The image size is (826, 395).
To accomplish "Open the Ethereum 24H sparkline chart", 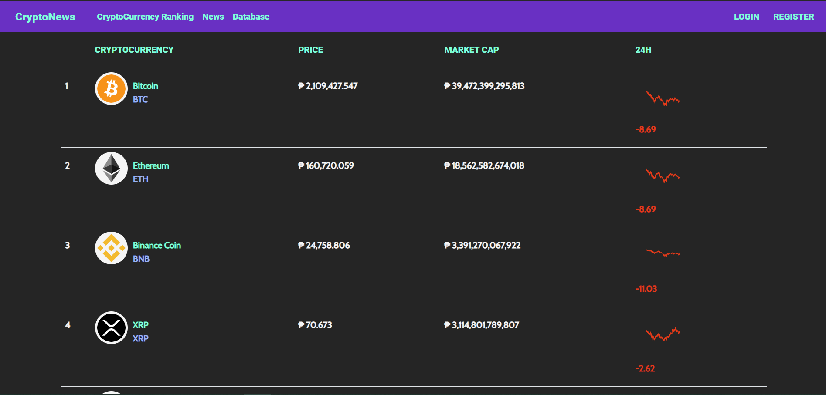I will coord(662,176).
